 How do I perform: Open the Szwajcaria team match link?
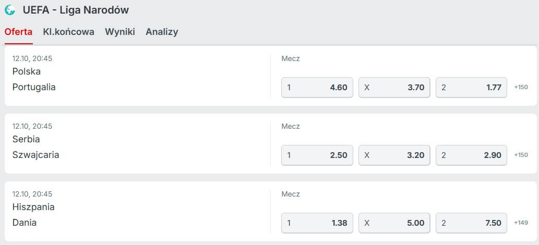[36, 155]
